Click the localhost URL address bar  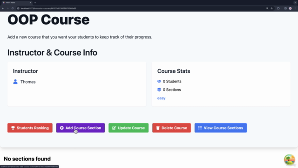click(141, 8)
